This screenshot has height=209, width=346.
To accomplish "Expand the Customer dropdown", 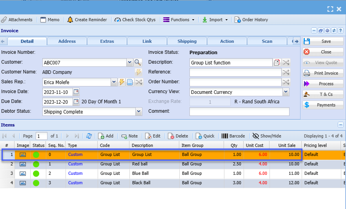I will pyautogui.click(x=129, y=62).
